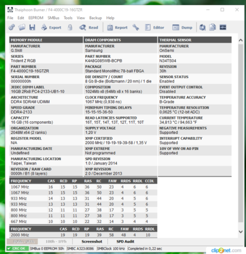The width and height of the screenshot is (246, 254).
Task: Click the padlock write-protection icon
Action: click(x=70, y=27)
